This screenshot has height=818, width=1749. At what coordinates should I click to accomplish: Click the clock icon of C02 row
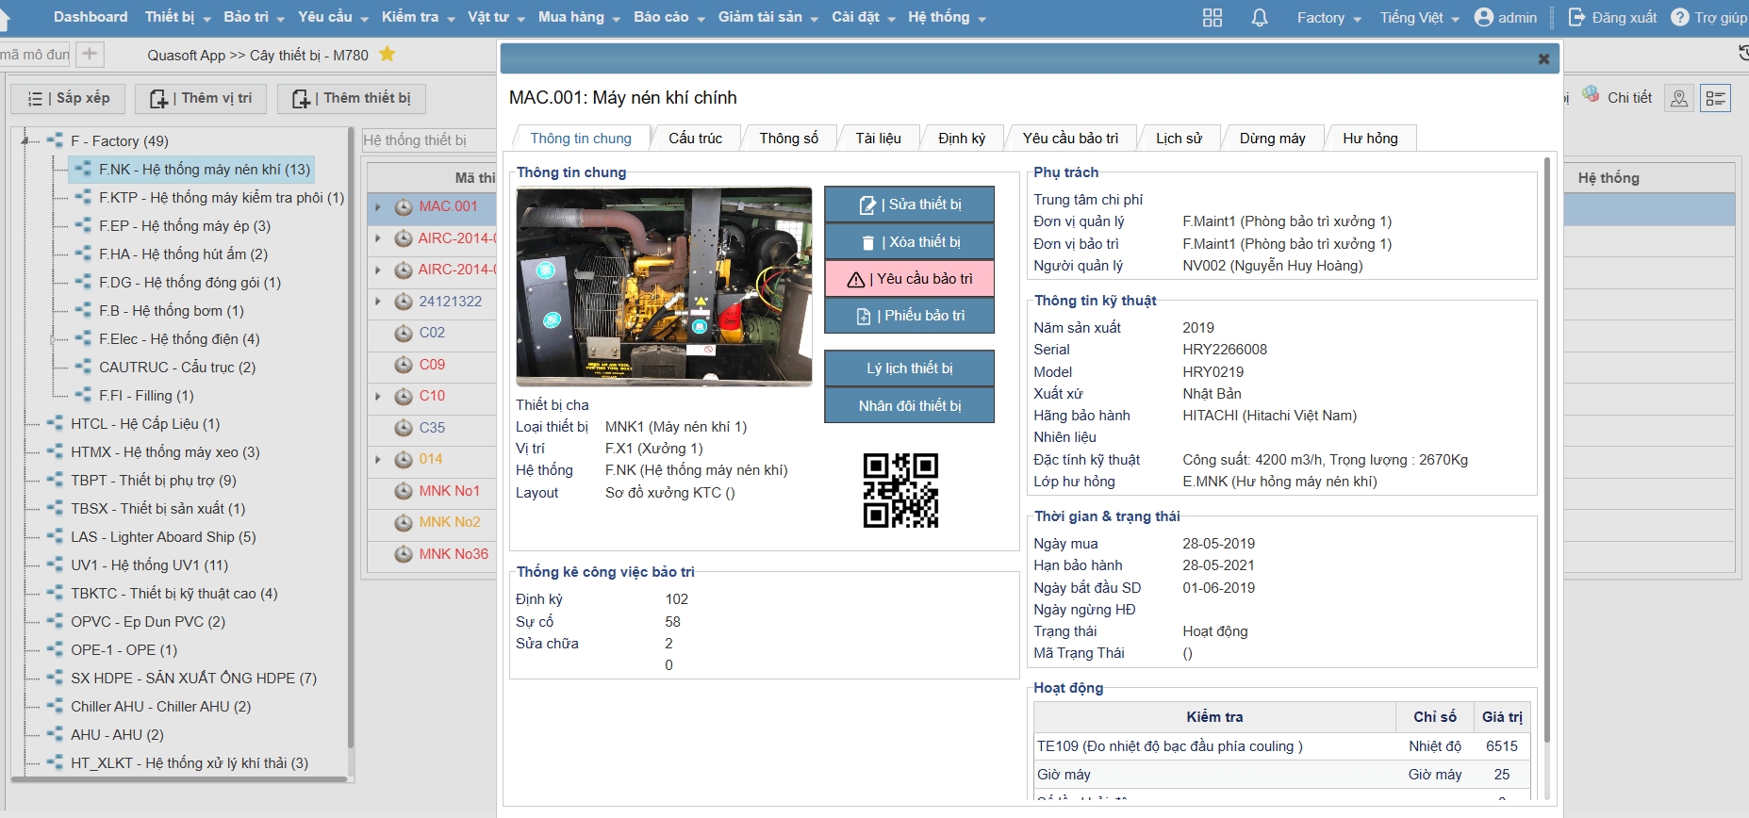[404, 333]
